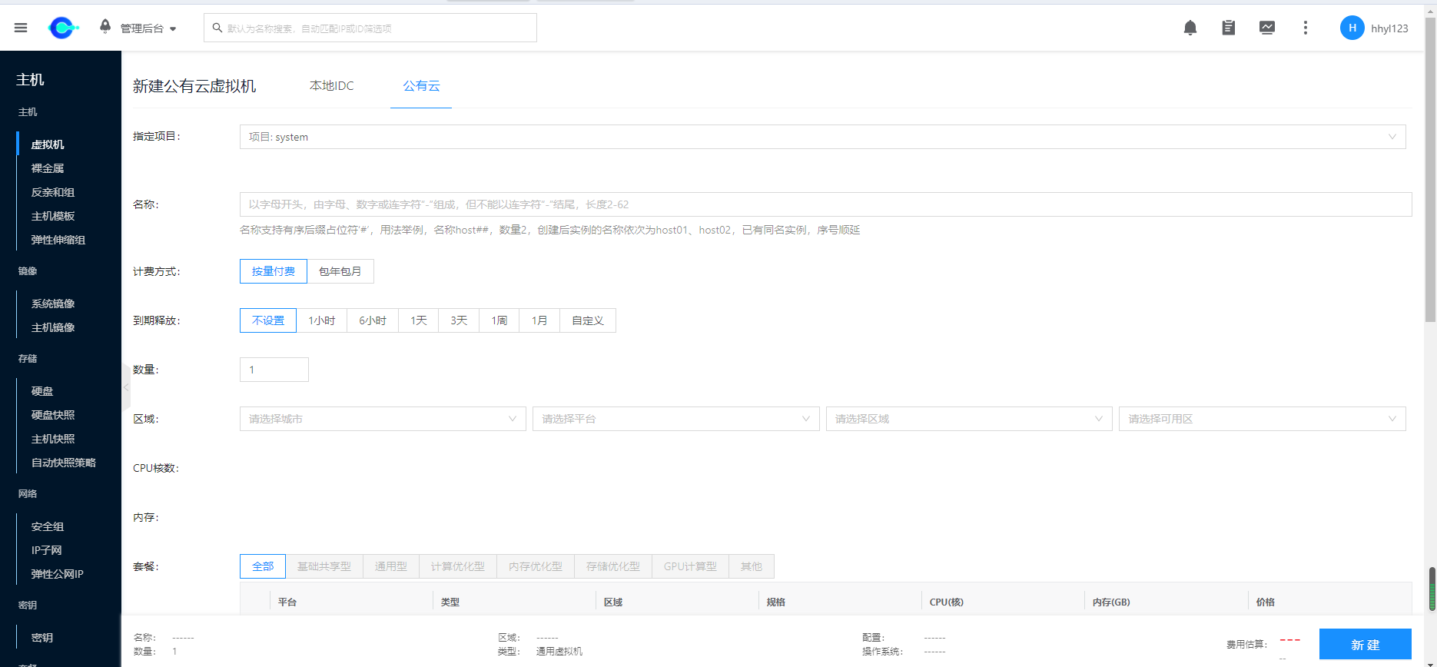Image resolution: width=1437 pixels, height=667 pixels.
Task: Click the page vertical scrollbar
Action: 1430,169
